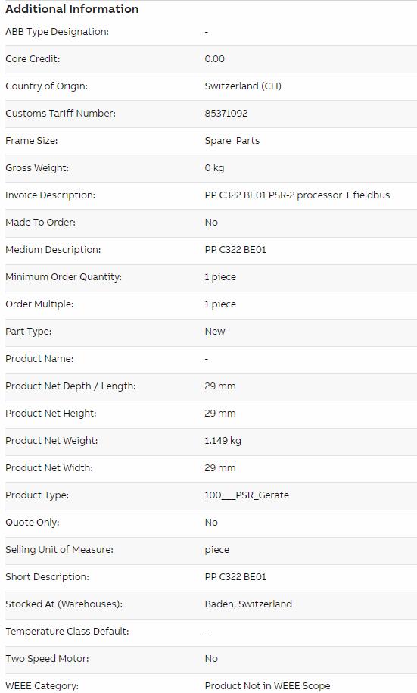Select the Frame Size value Spare_Parts
417x693 pixels.
(x=232, y=141)
